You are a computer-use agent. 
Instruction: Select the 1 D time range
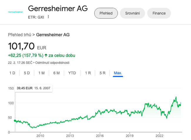(x=12, y=73)
